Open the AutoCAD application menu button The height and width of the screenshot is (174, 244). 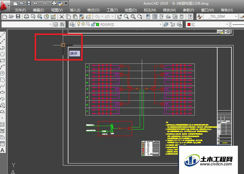[5, 6]
